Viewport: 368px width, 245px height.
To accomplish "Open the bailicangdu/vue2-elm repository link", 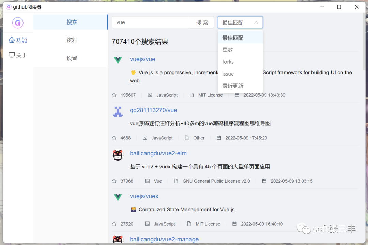I will point(158,153).
